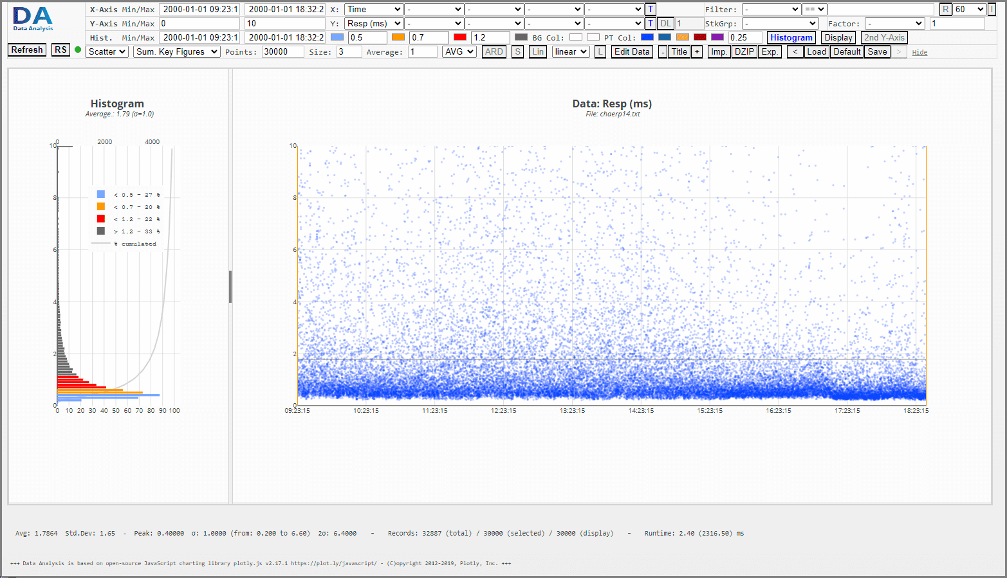1007x578 pixels.
Task: Open data import via the Imp. icon
Action: 719,52
